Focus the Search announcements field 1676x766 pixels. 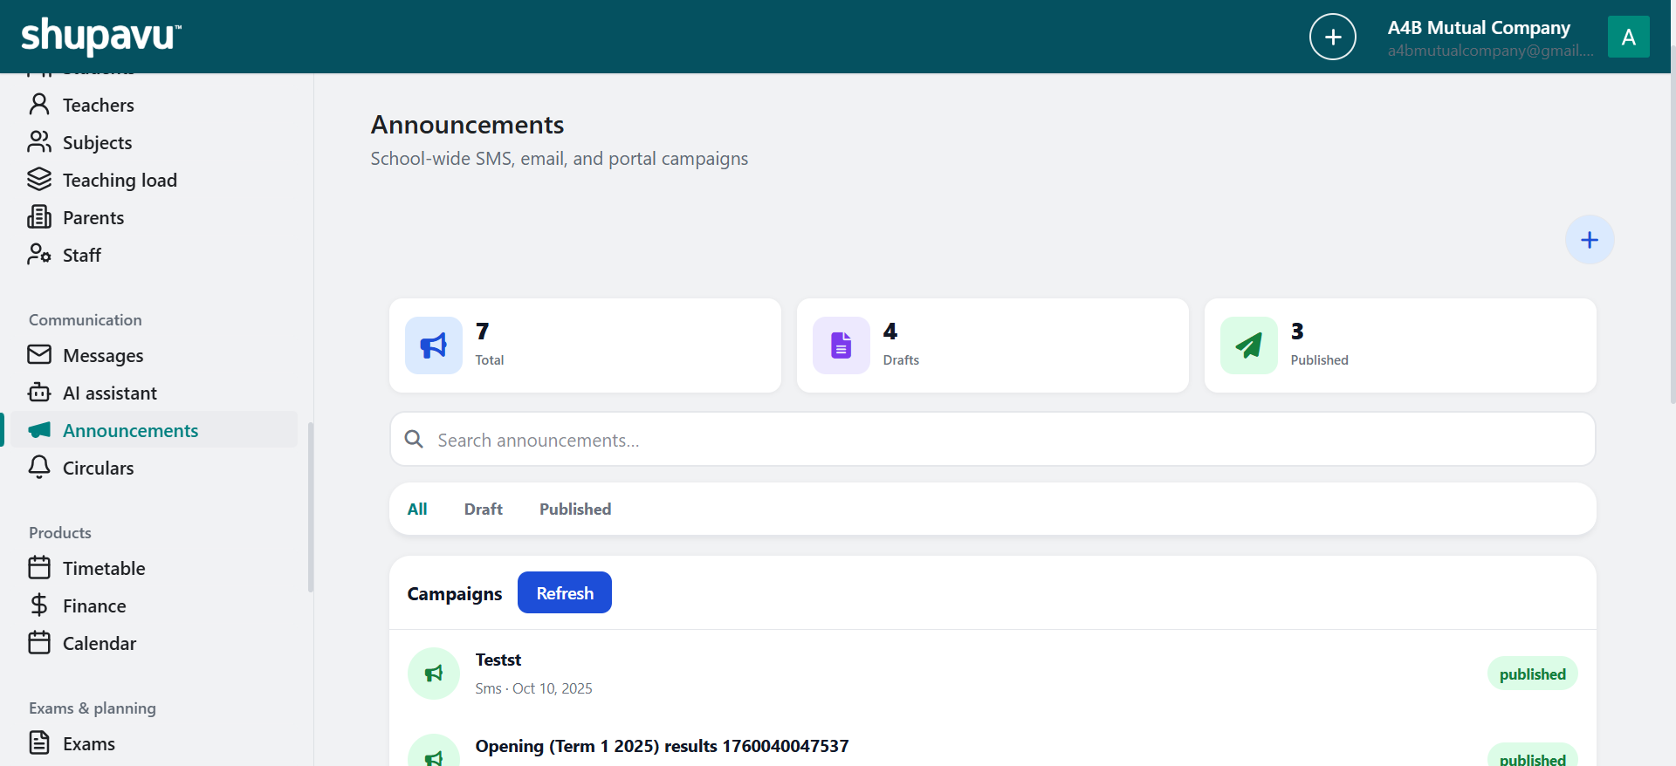pyautogui.click(x=993, y=440)
